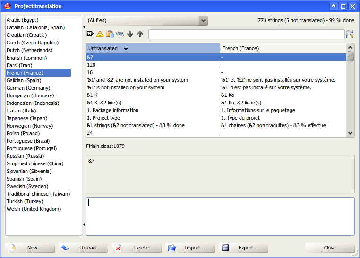Select Swedish (Sweden) language
This screenshot has width=360, height=258.
click(27, 187)
